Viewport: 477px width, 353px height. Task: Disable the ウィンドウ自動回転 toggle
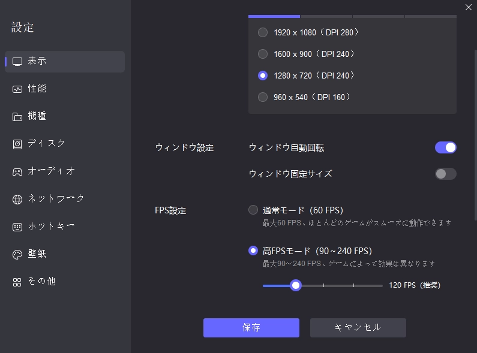coord(445,147)
